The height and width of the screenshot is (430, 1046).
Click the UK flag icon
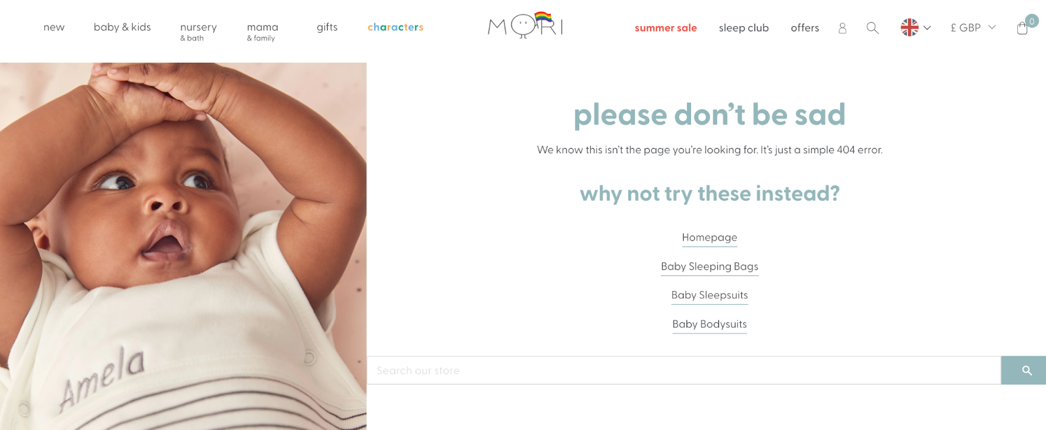click(909, 27)
